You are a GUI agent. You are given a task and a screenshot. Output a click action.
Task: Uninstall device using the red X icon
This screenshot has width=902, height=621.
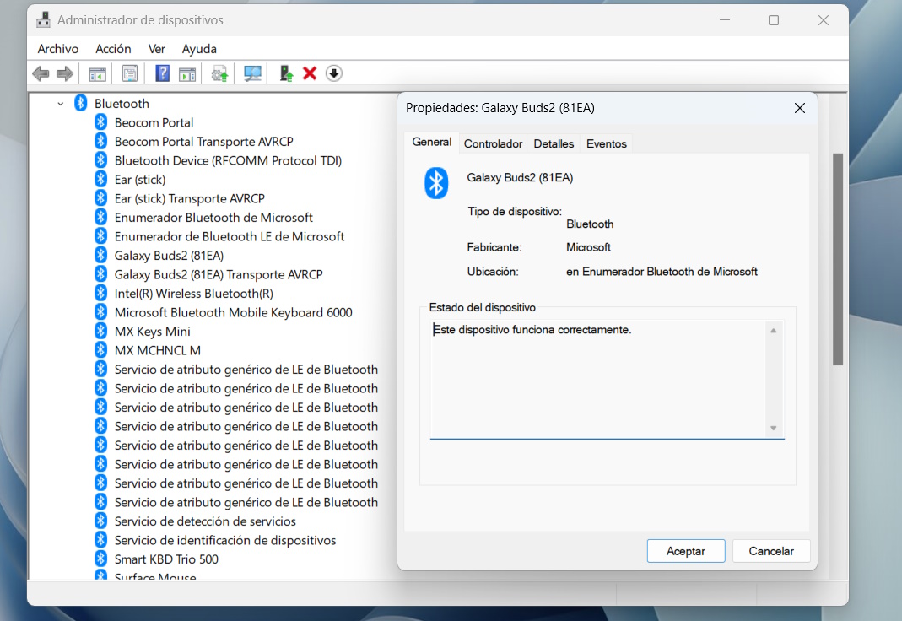point(310,73)
